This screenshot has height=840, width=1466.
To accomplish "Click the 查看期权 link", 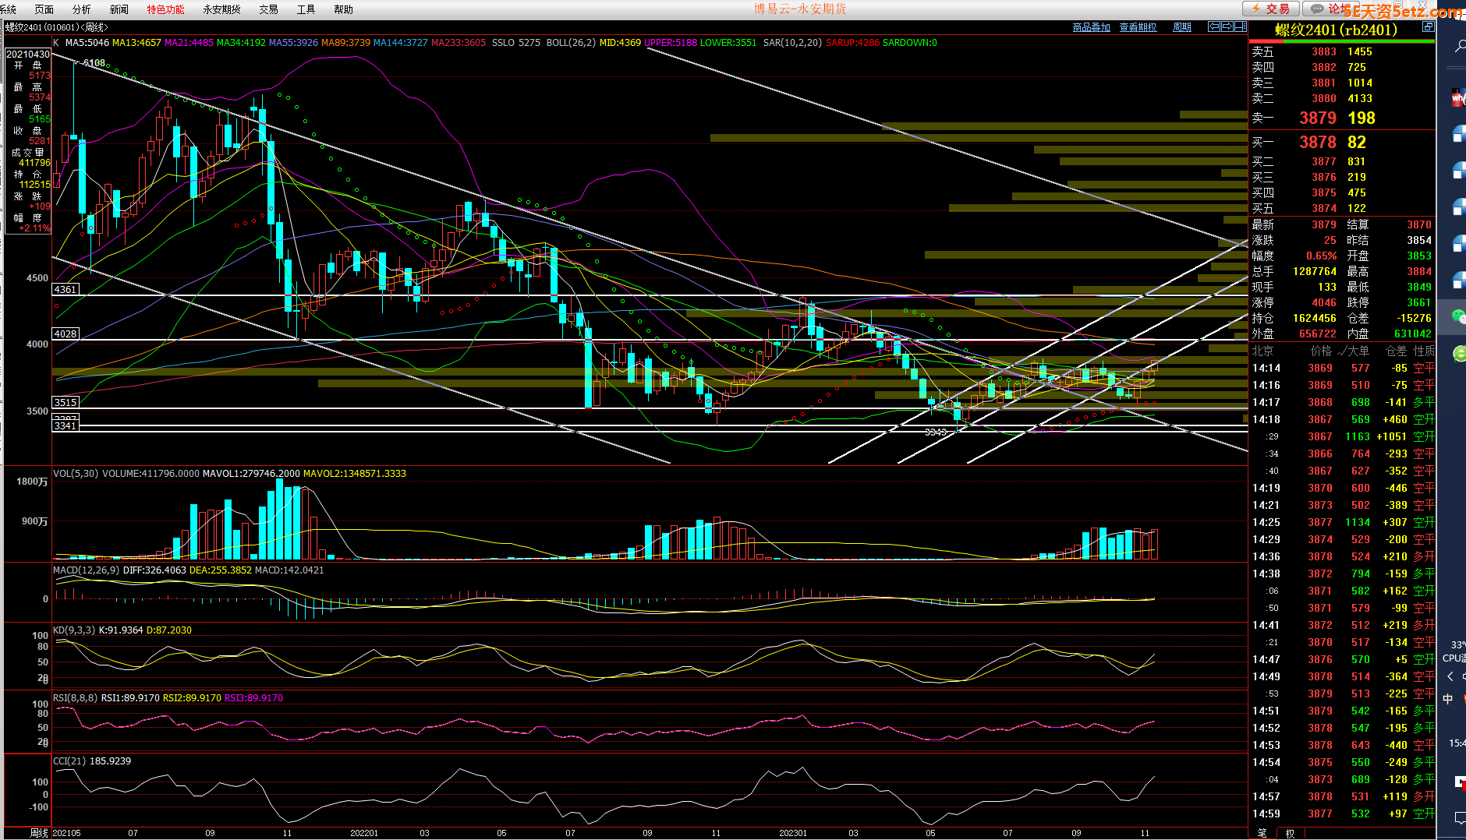I will (x=1138, y=27).
